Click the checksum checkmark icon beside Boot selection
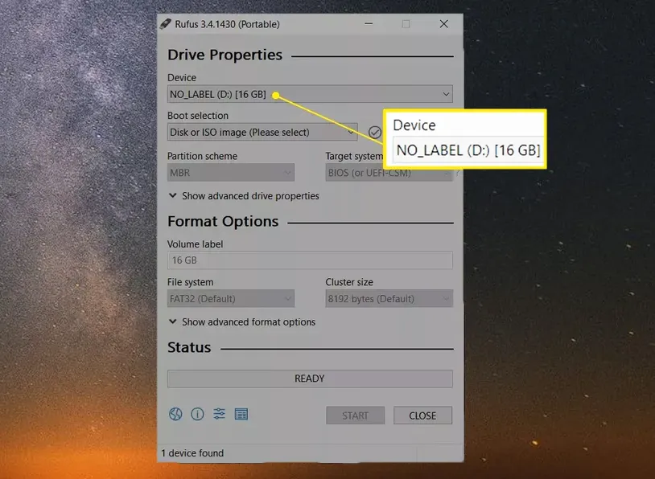This screenshot has width=655, height=479. click(x=375, y=133)
